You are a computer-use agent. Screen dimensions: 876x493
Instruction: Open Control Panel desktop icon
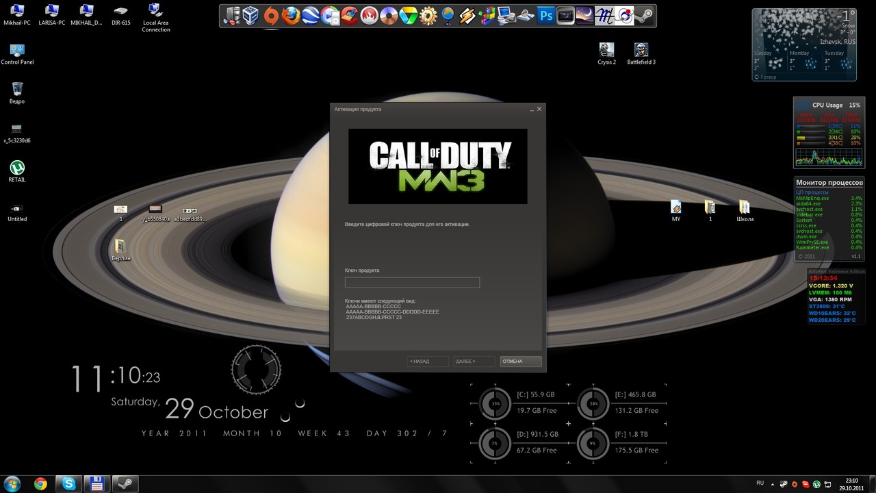click(17, 54)
